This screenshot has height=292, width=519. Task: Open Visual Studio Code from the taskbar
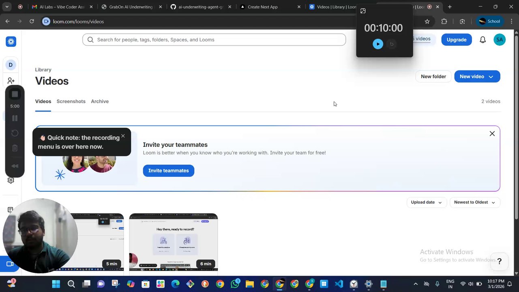click(339, 284)
